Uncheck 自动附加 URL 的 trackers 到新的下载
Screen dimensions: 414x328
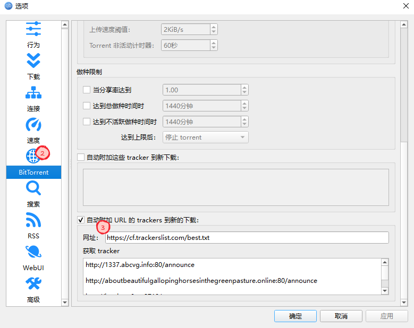(x=81, y=220)
